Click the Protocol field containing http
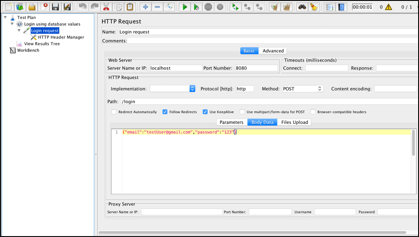 click(245, 89)
